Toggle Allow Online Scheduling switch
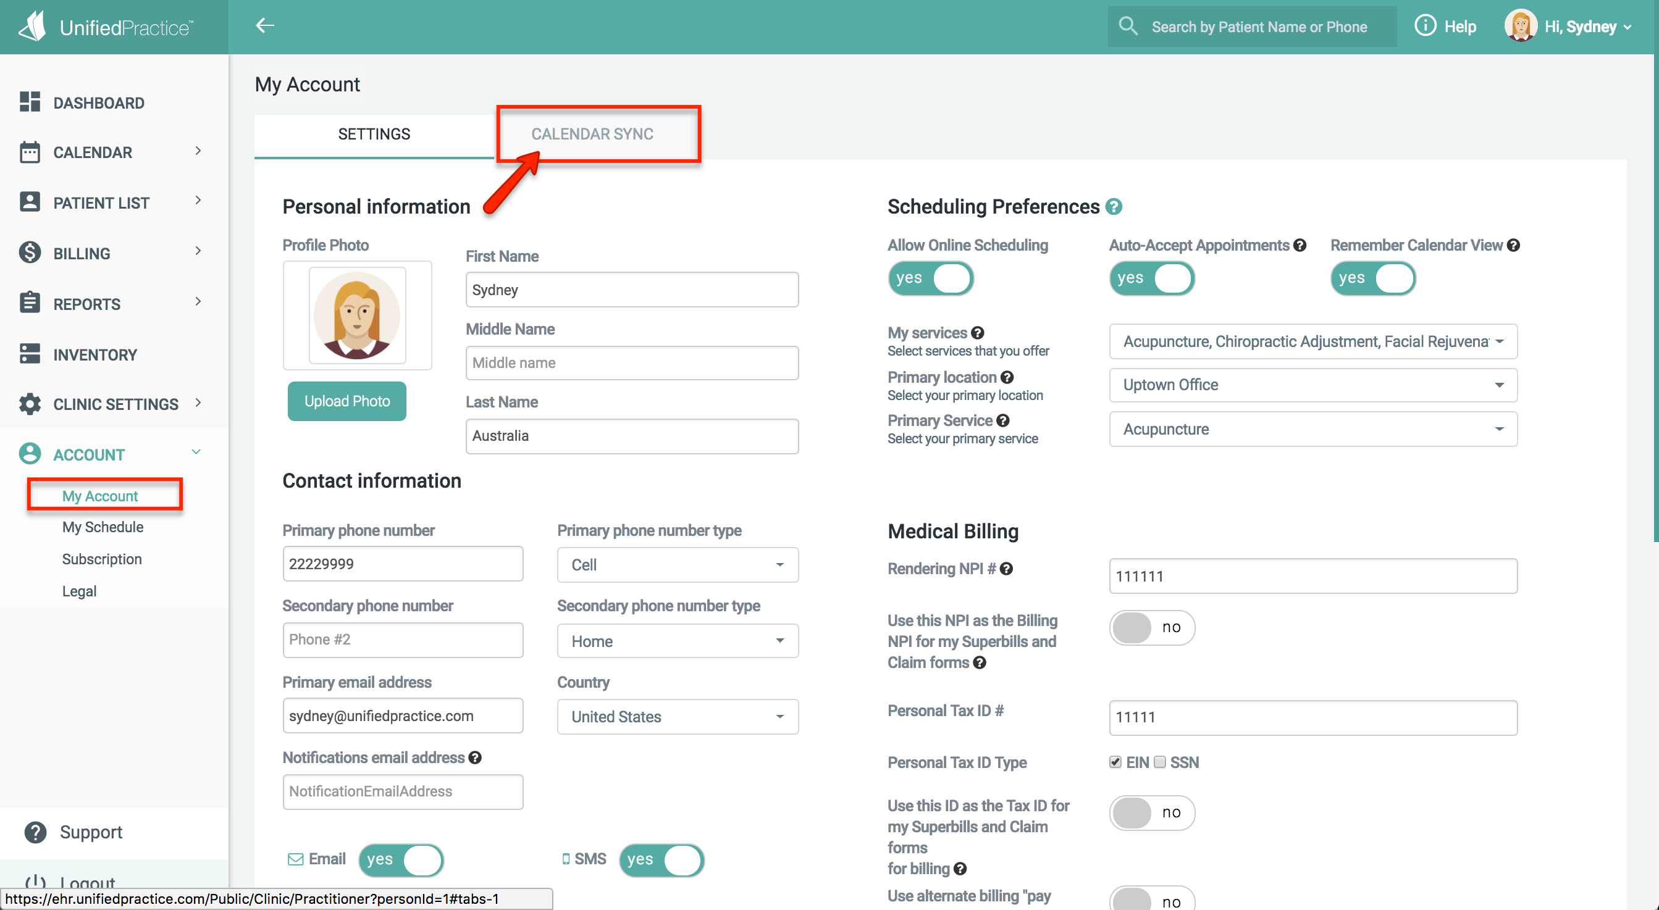The height and width of the screenshot is (910, 1659). (x=930, y=278)
